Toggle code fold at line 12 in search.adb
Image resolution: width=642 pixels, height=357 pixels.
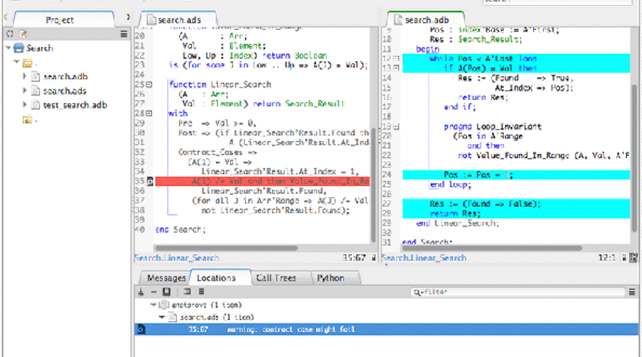[396, 58]
